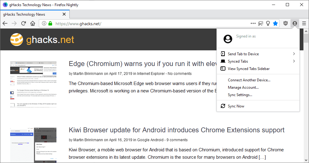Open page actions three-dot menu
Viewport: 309px width, 163px height.
pyautogui.click(x=253, y=23)
